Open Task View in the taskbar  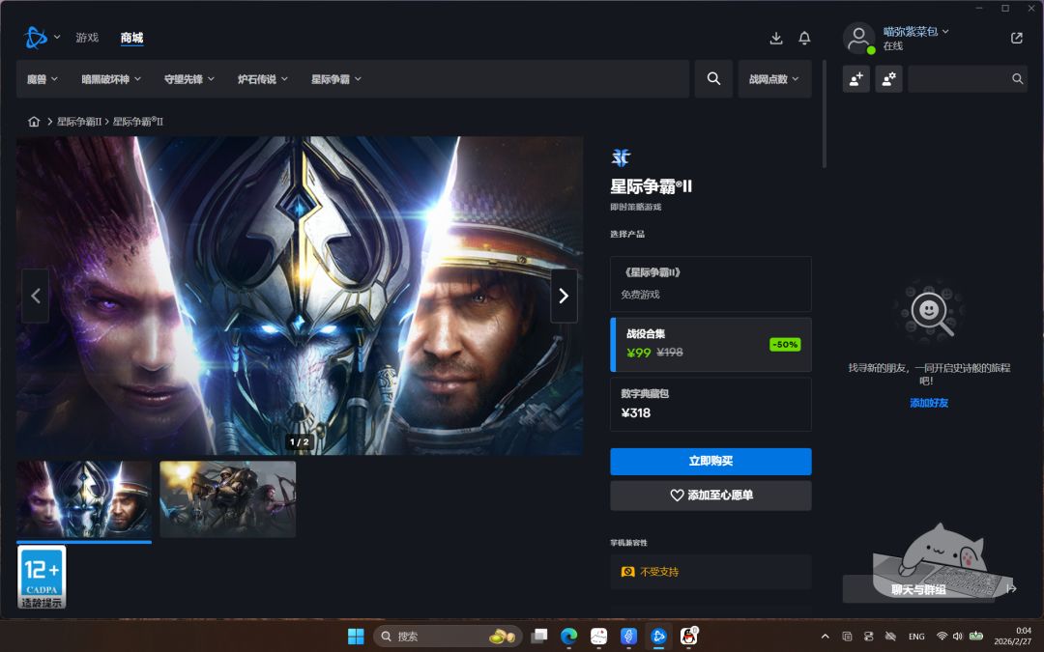point(538,636)
